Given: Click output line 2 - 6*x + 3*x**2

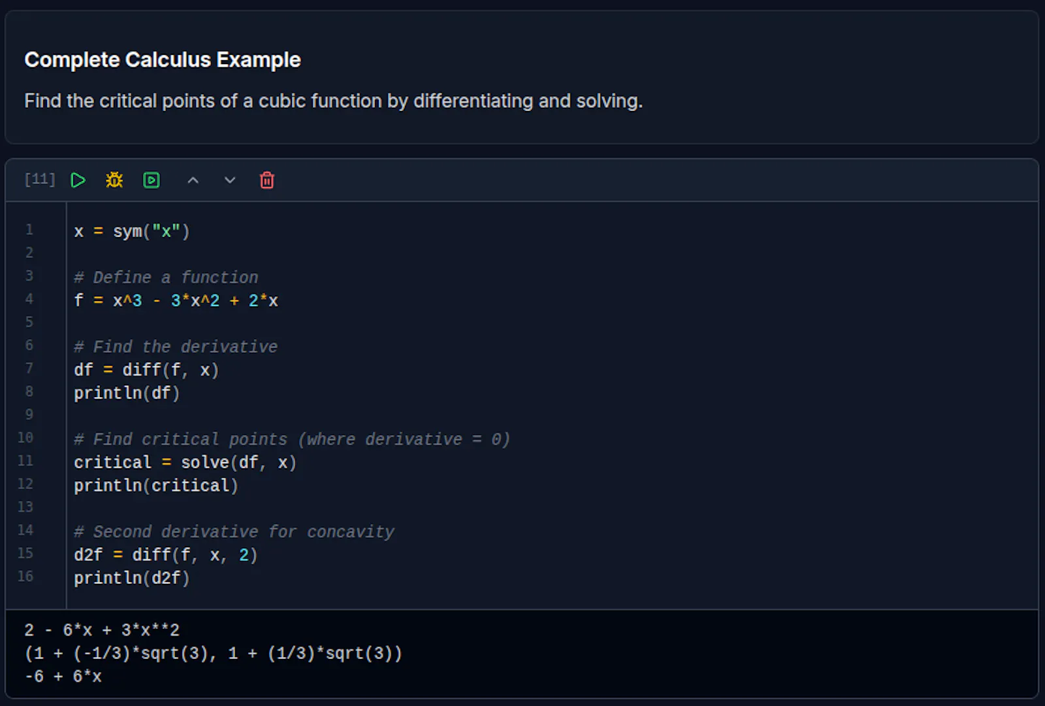Looking at the screenshot, I should 102,630.
